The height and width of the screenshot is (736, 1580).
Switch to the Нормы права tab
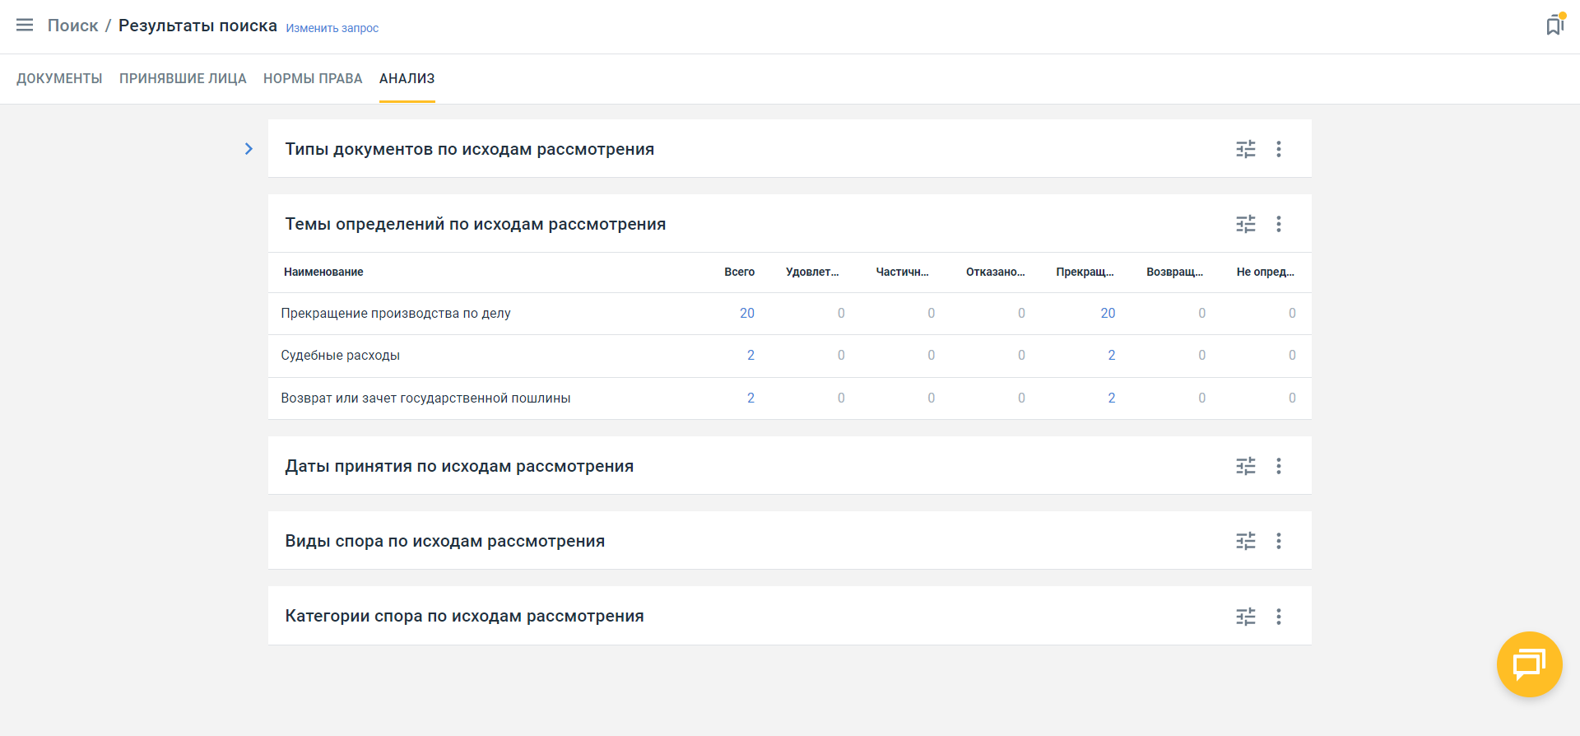(313, 78)
